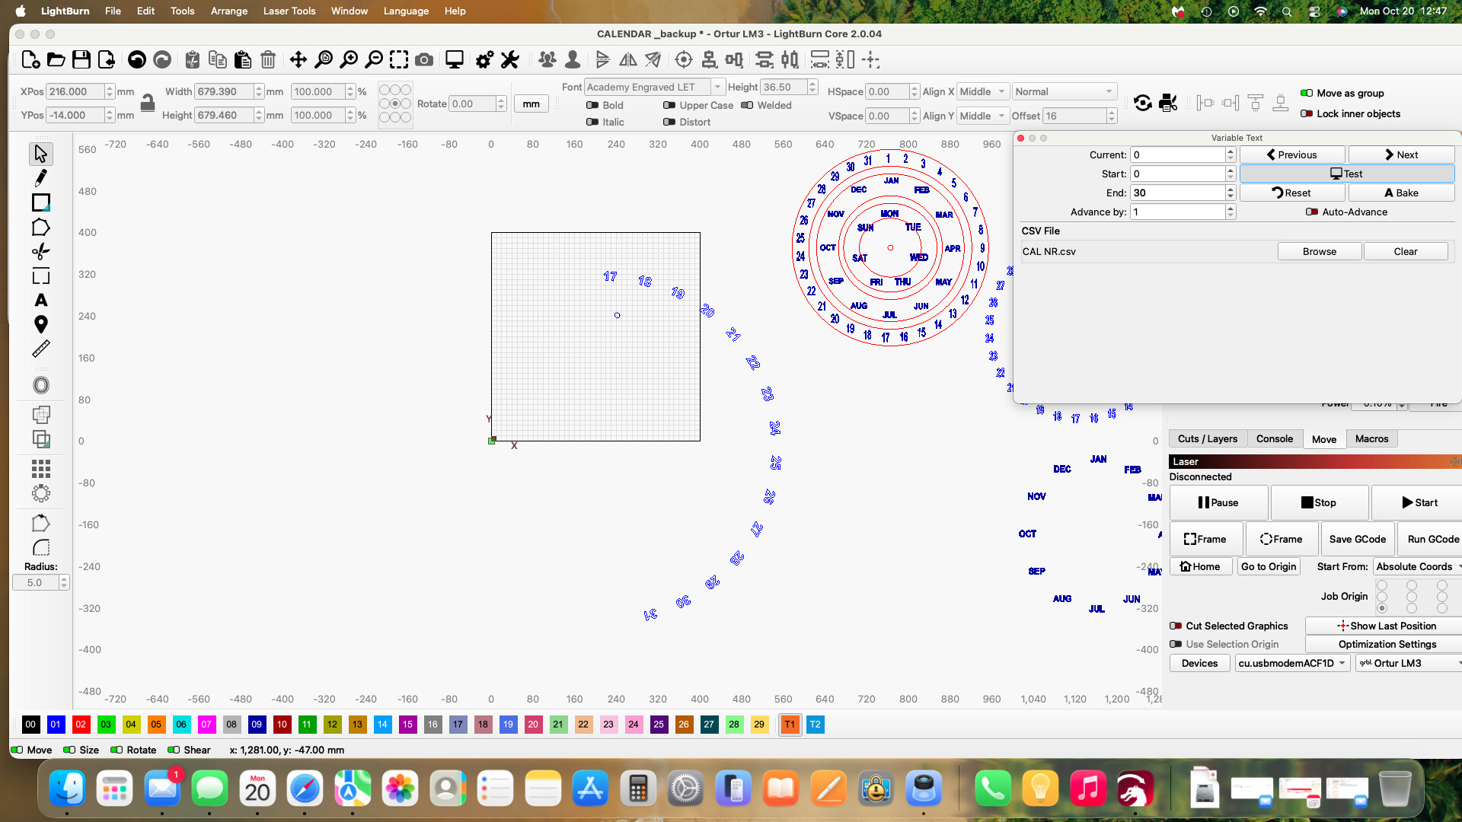The image size is (1462, 822).
Task: Open the Preview monitor icon
Action: click(455, 60)
